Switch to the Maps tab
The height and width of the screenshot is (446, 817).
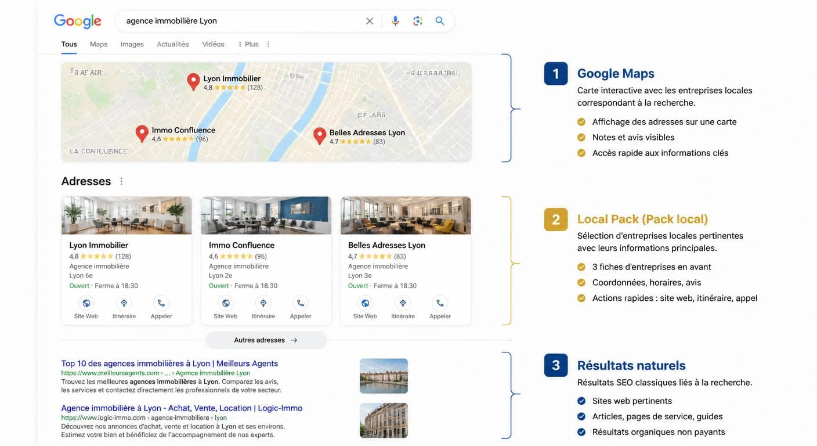(x=99, y=44)
